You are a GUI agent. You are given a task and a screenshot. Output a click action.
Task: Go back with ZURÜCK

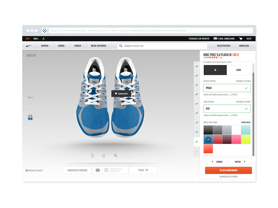[217, 162]
